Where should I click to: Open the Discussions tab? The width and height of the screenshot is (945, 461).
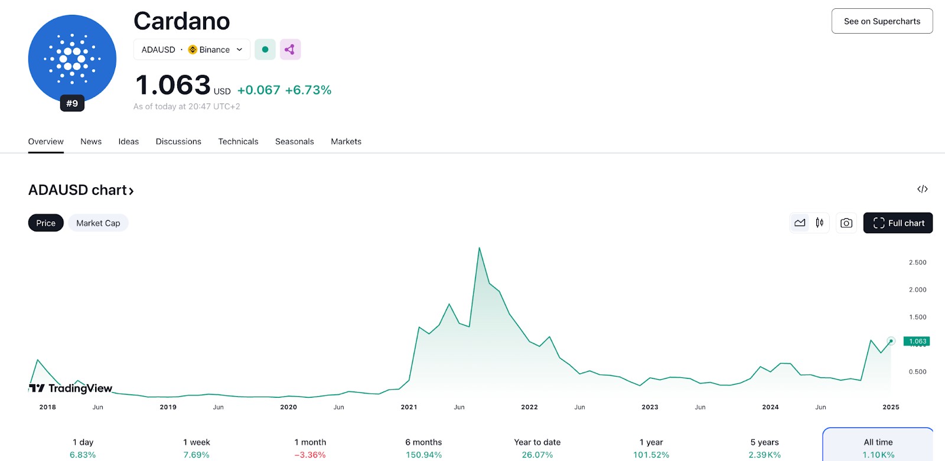coord(178,142)
